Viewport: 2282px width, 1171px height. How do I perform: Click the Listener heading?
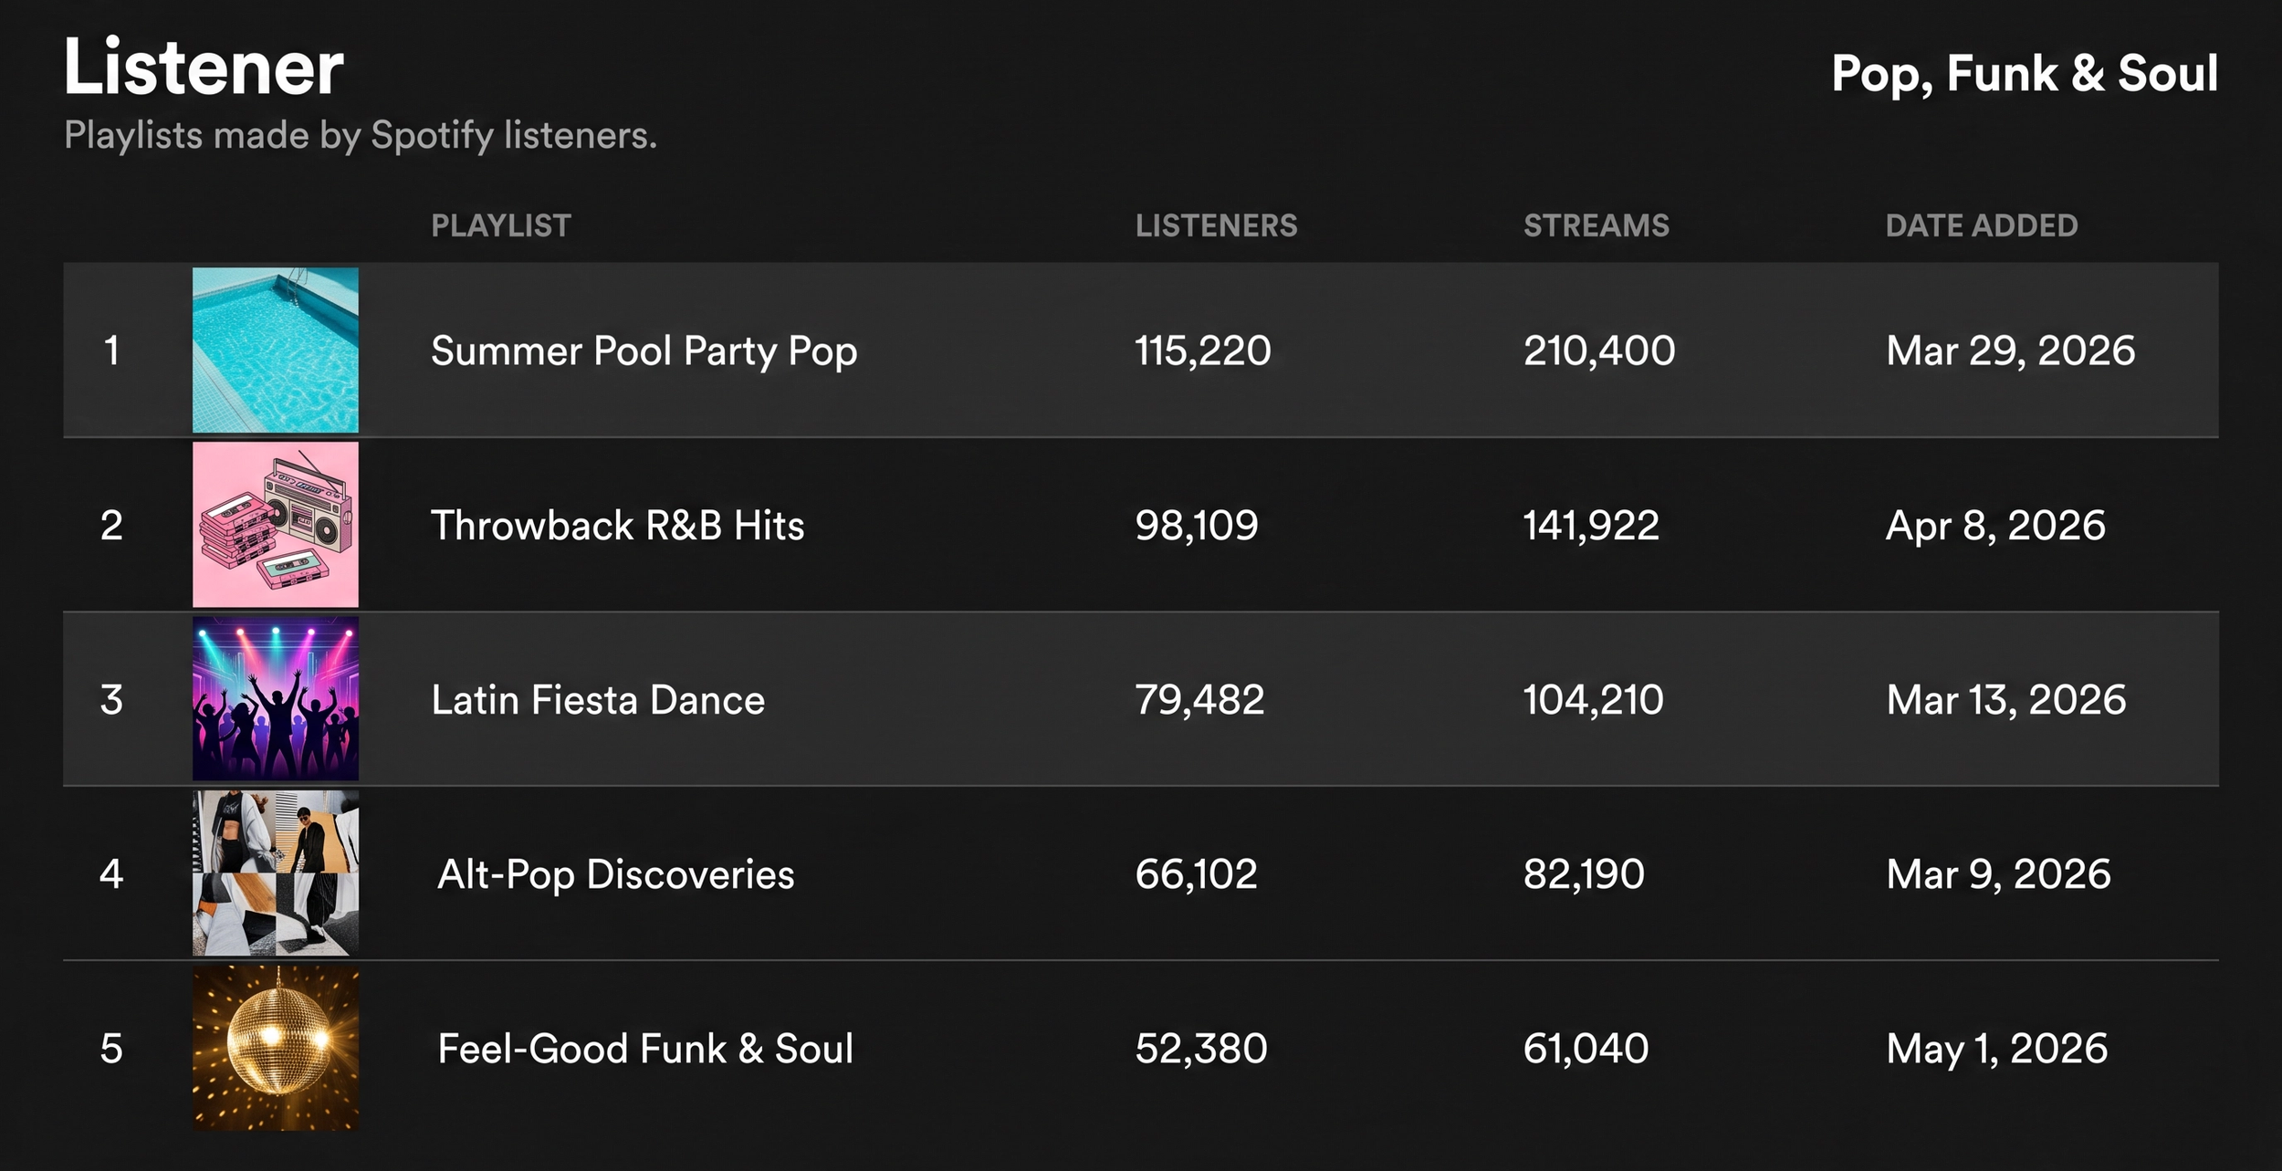(204, 68)
